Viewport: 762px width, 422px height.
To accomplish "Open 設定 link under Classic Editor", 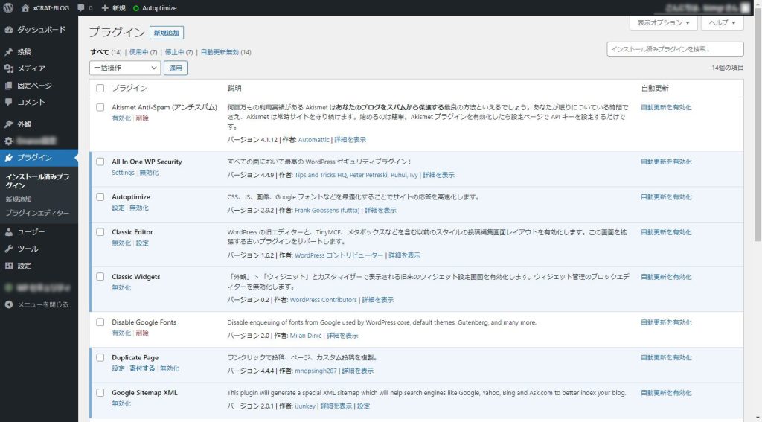I will click(142, 243).
